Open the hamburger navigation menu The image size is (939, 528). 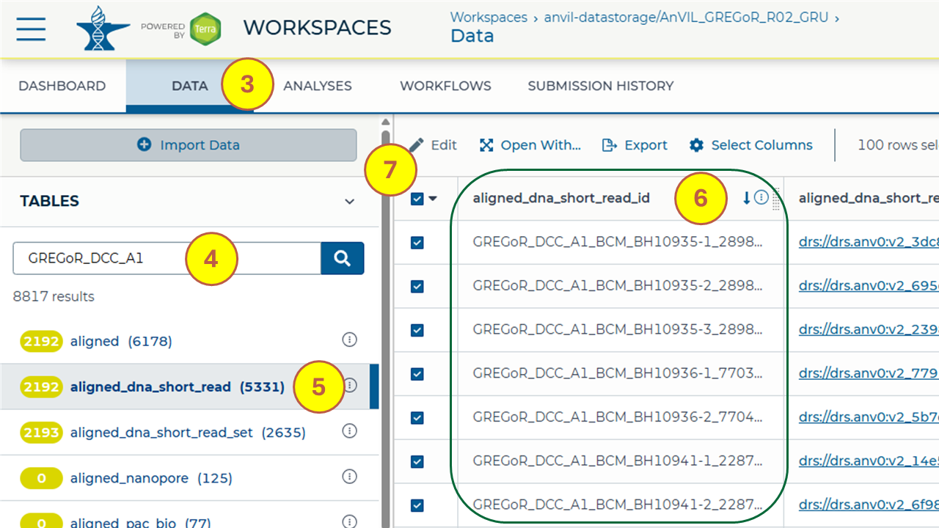click(x=31, y=29)
